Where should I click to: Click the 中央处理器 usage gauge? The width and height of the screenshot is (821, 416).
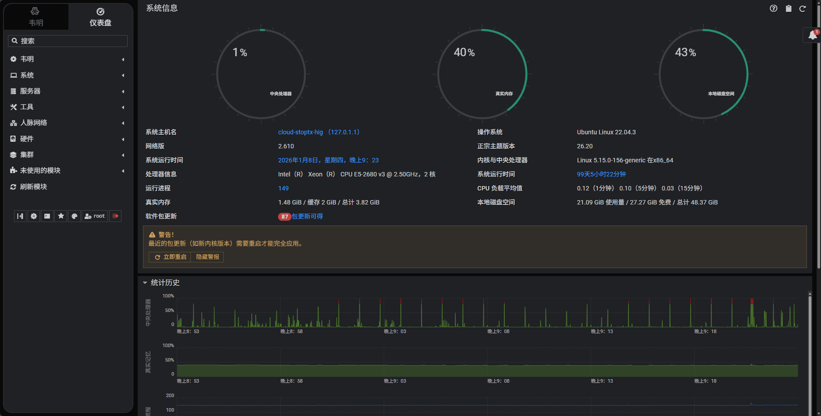click(261, 74)
